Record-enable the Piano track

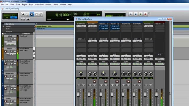coord(6,51)
